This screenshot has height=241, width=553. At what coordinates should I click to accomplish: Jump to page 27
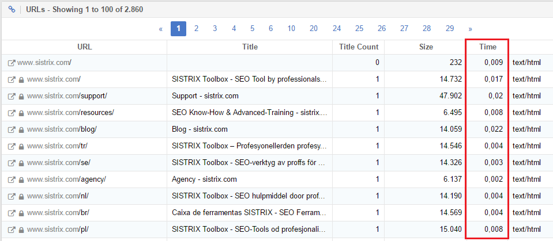(404, 29)
